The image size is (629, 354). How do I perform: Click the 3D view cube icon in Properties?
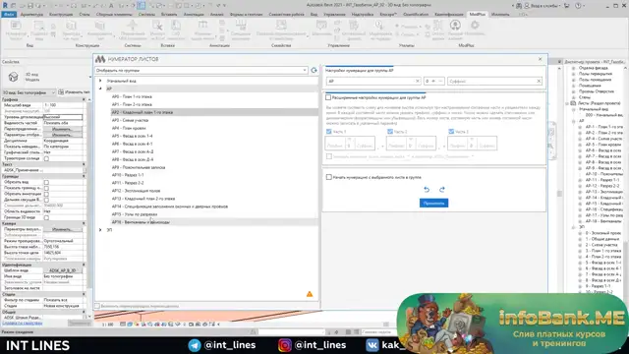click(x=13, y=77)
